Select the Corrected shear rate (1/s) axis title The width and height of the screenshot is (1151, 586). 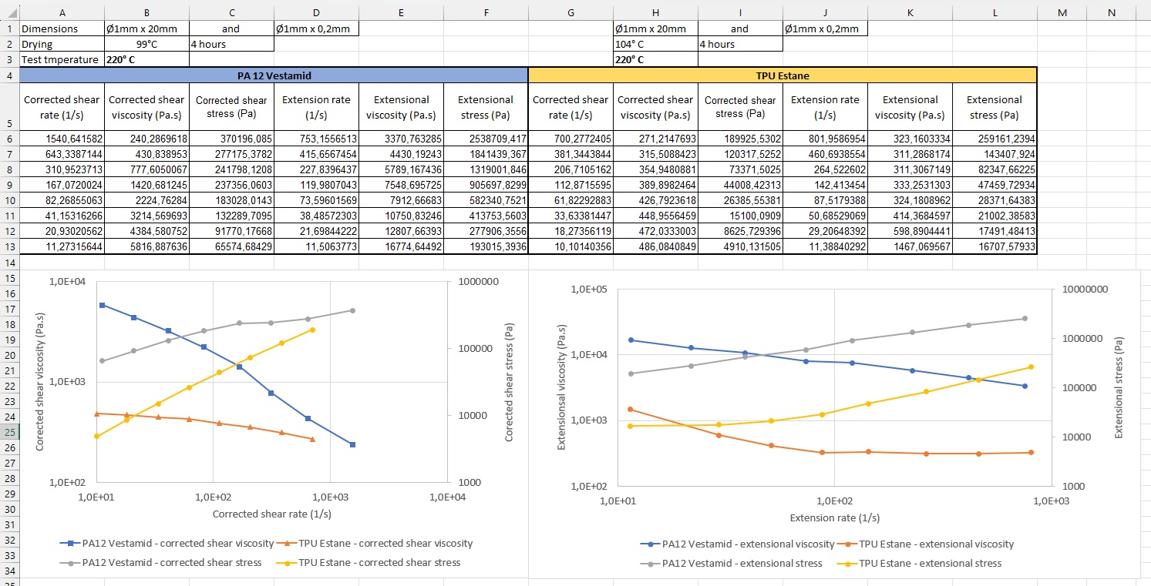(271, 514)
